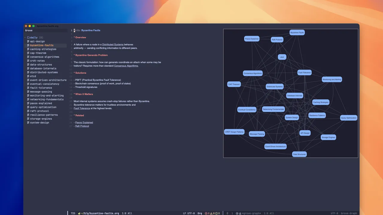Click the Related heading

tap(79, 116)
